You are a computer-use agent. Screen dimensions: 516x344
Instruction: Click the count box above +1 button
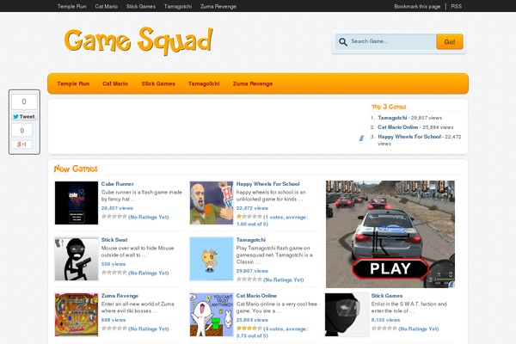pos(22,131)
